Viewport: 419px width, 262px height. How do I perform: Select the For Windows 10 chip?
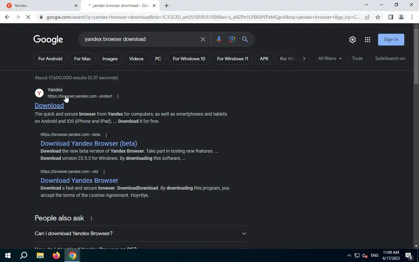click(189, 59)
